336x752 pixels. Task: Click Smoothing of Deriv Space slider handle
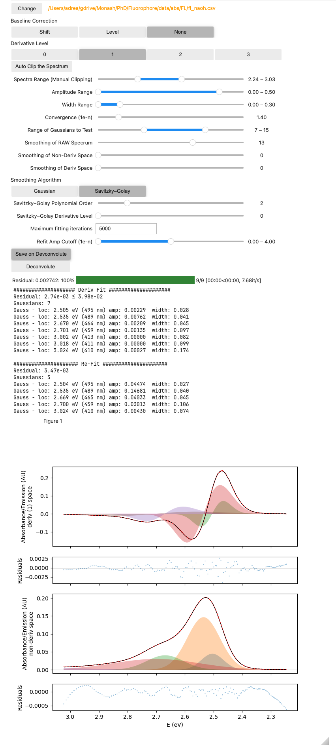(98, 168)
